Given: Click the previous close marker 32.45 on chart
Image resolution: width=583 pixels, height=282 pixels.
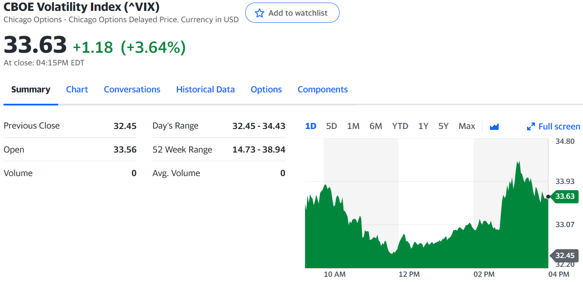Looking at the screenshot, I should click(565, 255).
